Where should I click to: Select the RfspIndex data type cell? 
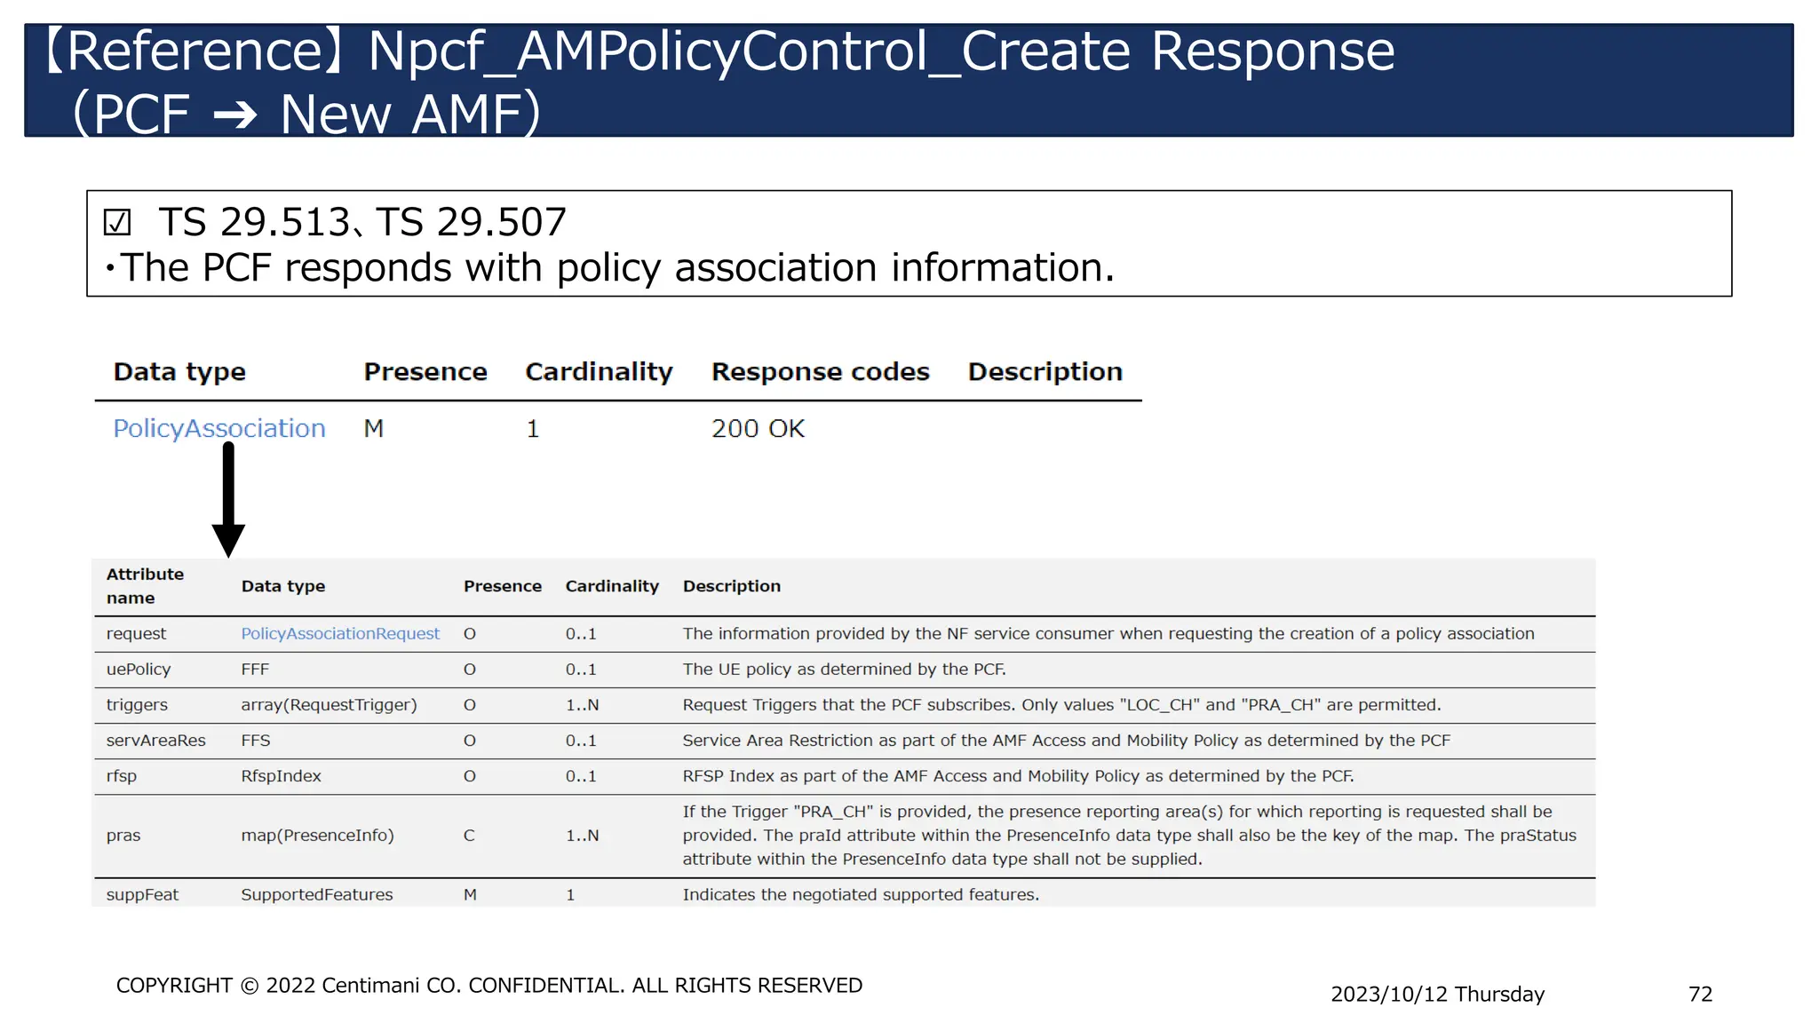pos(281,776)
